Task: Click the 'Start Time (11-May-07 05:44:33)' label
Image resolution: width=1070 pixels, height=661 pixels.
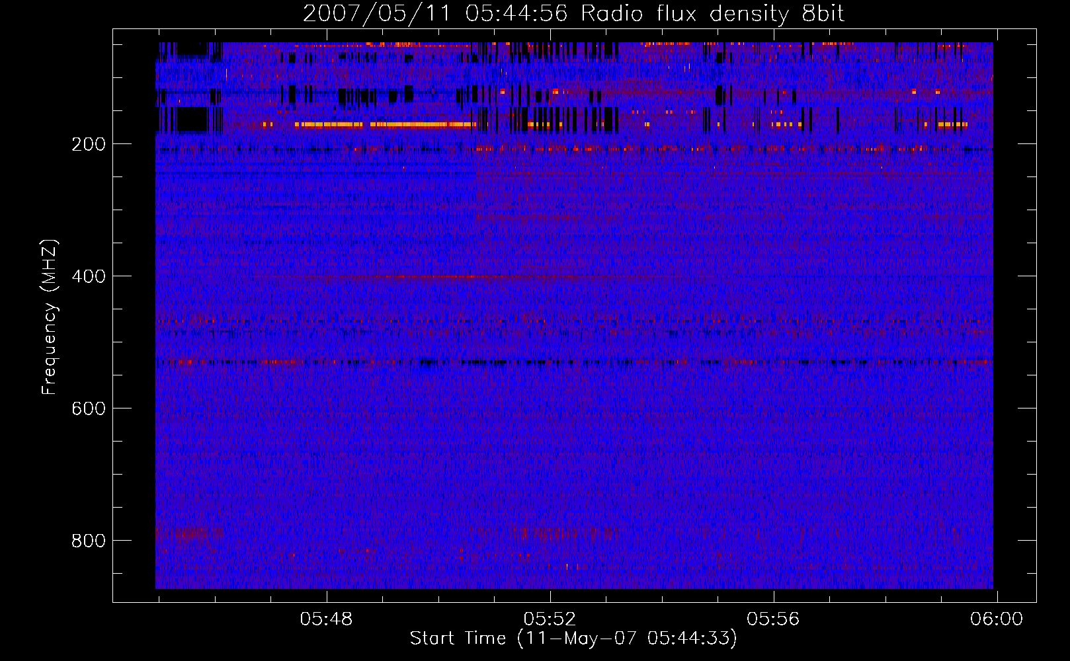Action: [x=573, y=639]
